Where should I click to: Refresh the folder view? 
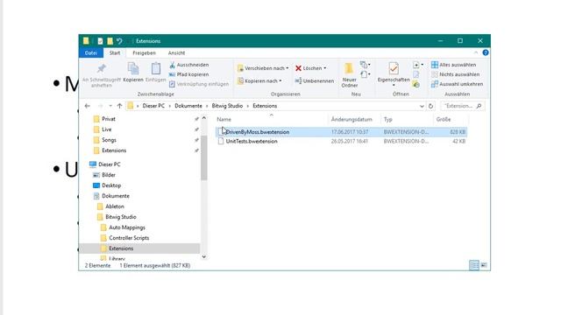430,106
